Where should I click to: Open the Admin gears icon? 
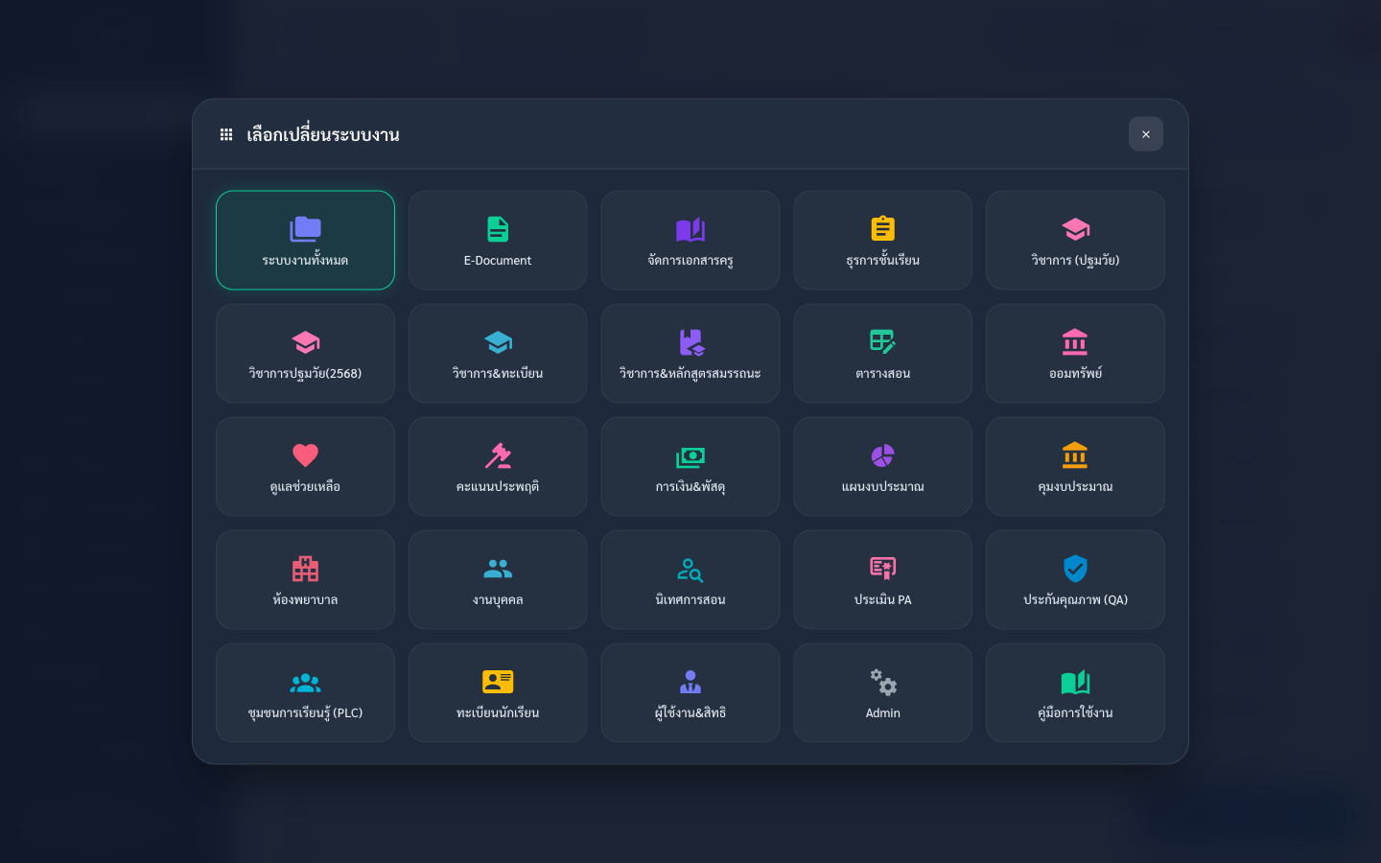[x=883, y=682]
